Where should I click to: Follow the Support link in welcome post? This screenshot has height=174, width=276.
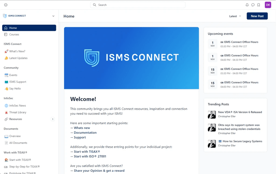[x=80, y=137]
